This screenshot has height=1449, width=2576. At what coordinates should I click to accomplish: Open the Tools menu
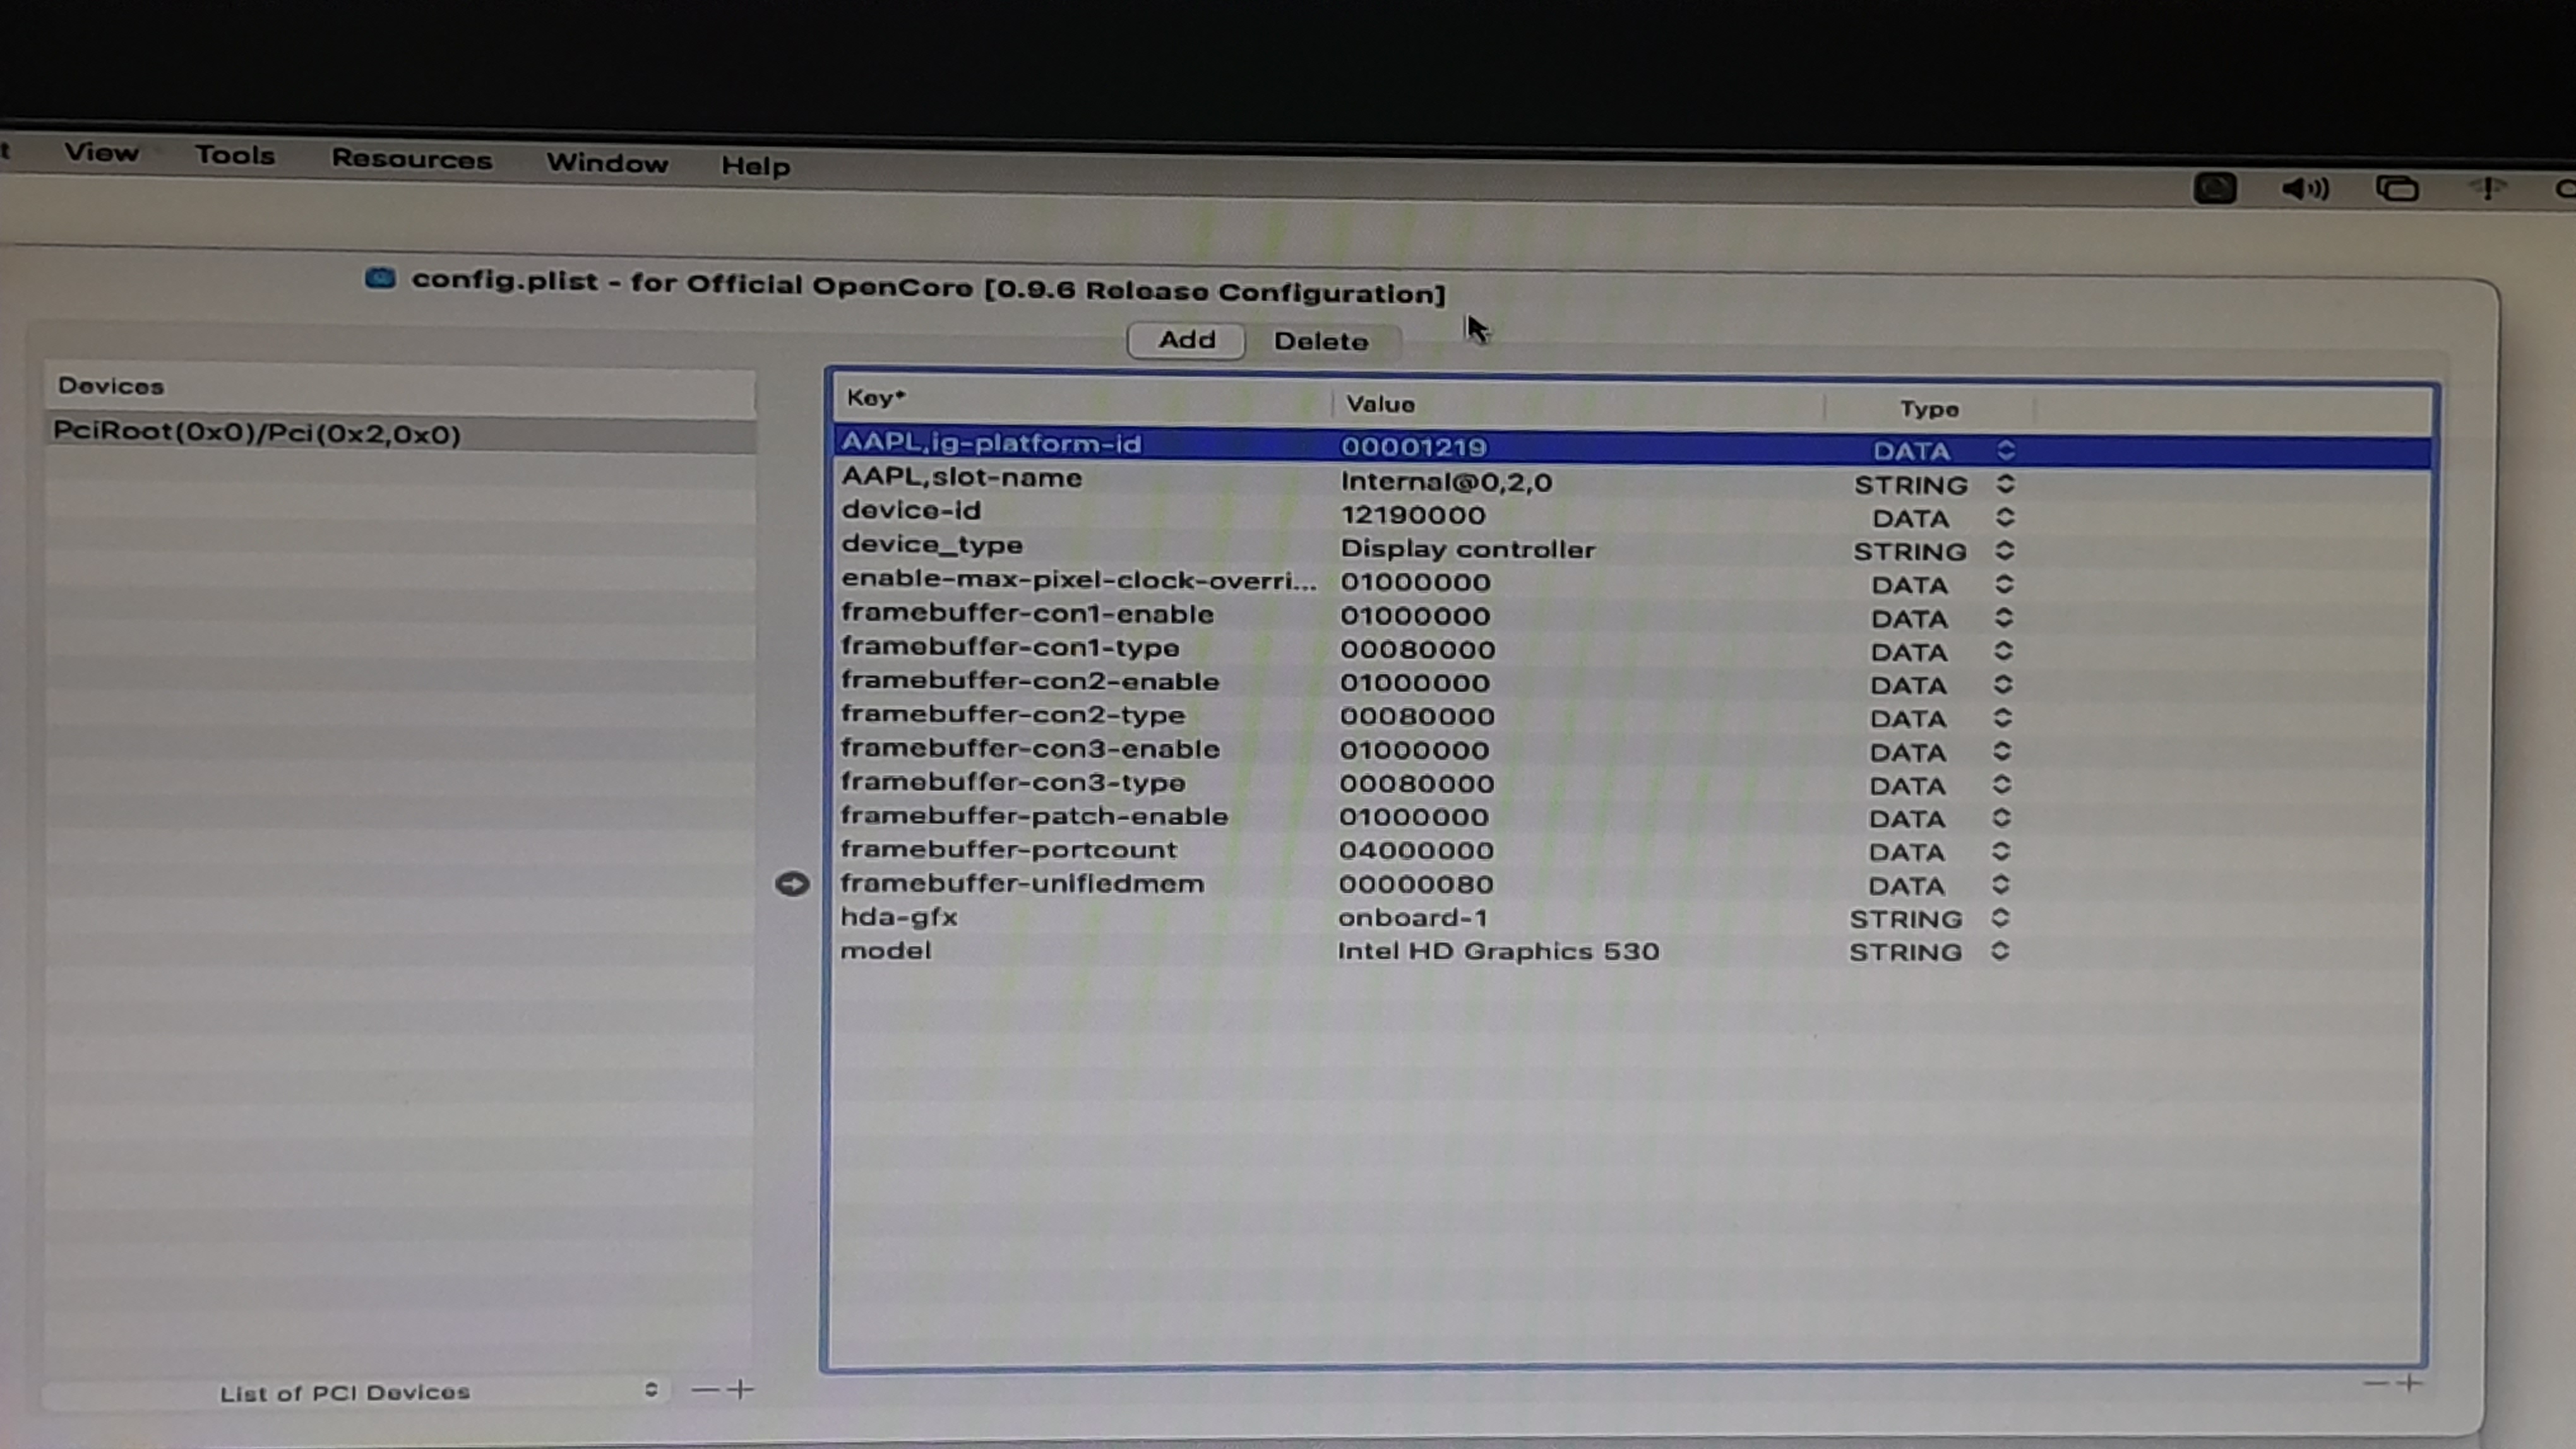[x=235, y=155]
